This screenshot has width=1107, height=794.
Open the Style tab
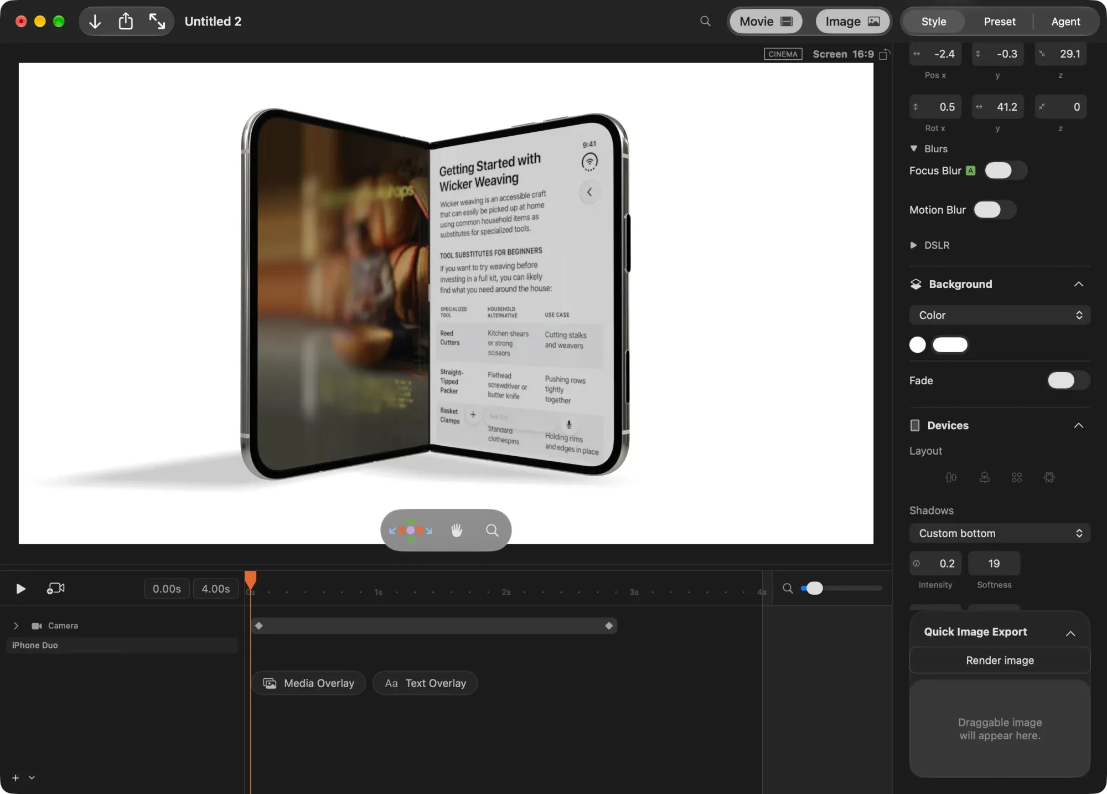click(x=934, y=22)
